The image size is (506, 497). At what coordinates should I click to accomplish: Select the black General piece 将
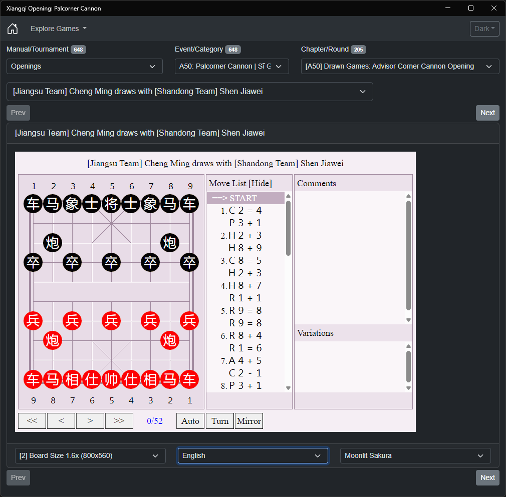tap(111, 204)
